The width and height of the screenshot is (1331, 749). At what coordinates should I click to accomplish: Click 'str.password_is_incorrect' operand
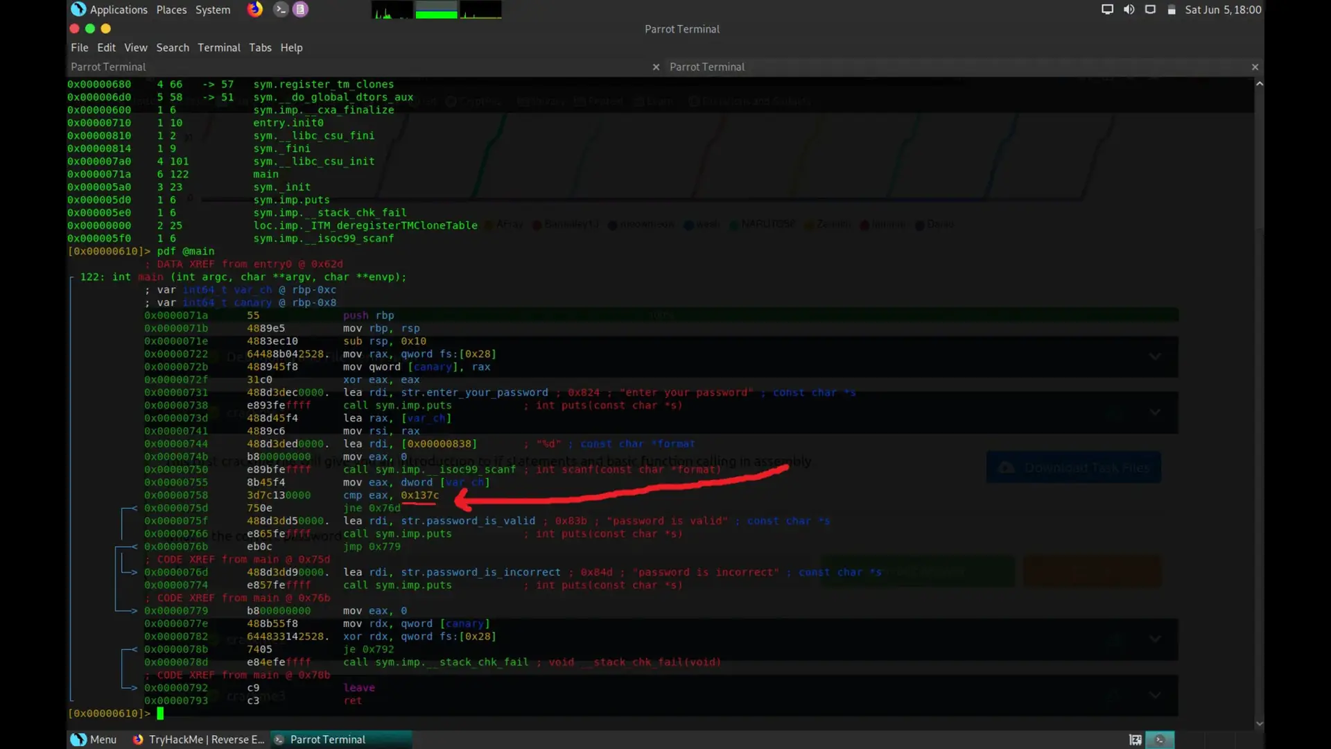(x=481, y=572)
